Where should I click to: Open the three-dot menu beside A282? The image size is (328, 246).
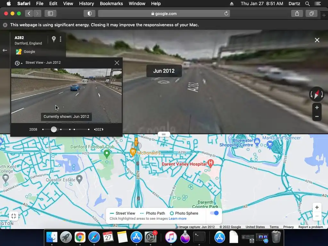tap(61, 39)
